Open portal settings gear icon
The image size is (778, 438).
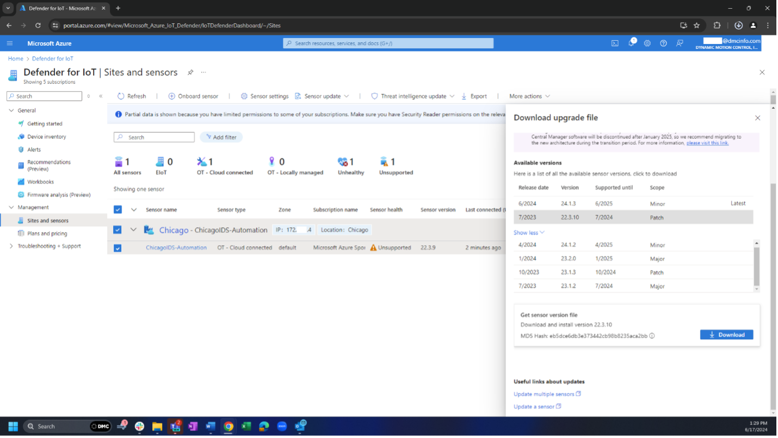coord(647,43)
